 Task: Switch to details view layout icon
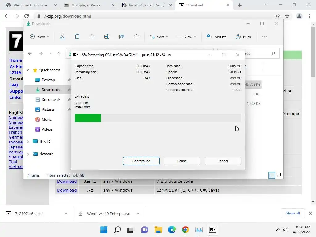272,175
